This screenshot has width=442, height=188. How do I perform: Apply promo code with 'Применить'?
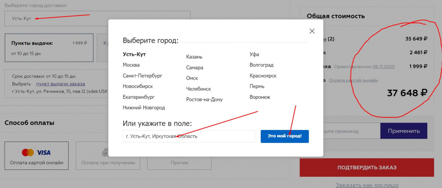(x=404, y=131)
